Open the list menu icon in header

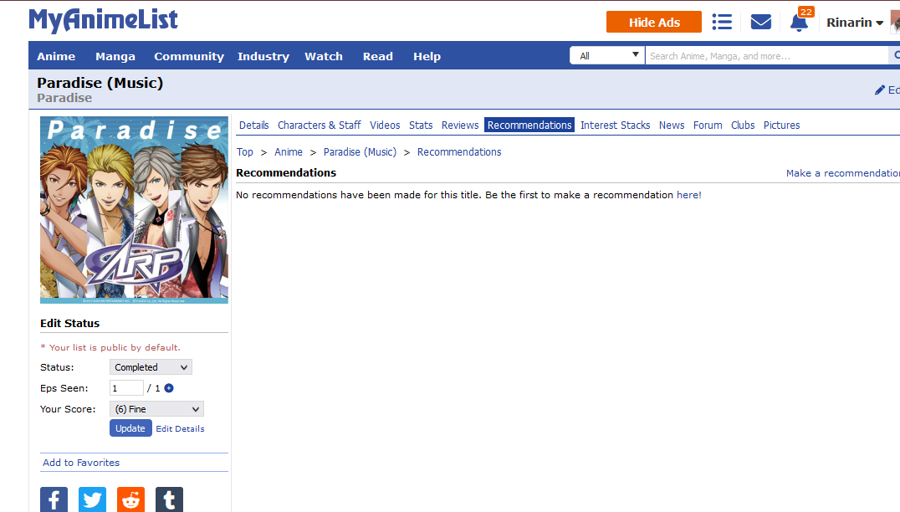pyautogui.click(x=722, y=22)
